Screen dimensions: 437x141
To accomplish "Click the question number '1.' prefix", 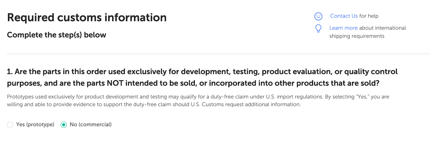I will point(10,72).
